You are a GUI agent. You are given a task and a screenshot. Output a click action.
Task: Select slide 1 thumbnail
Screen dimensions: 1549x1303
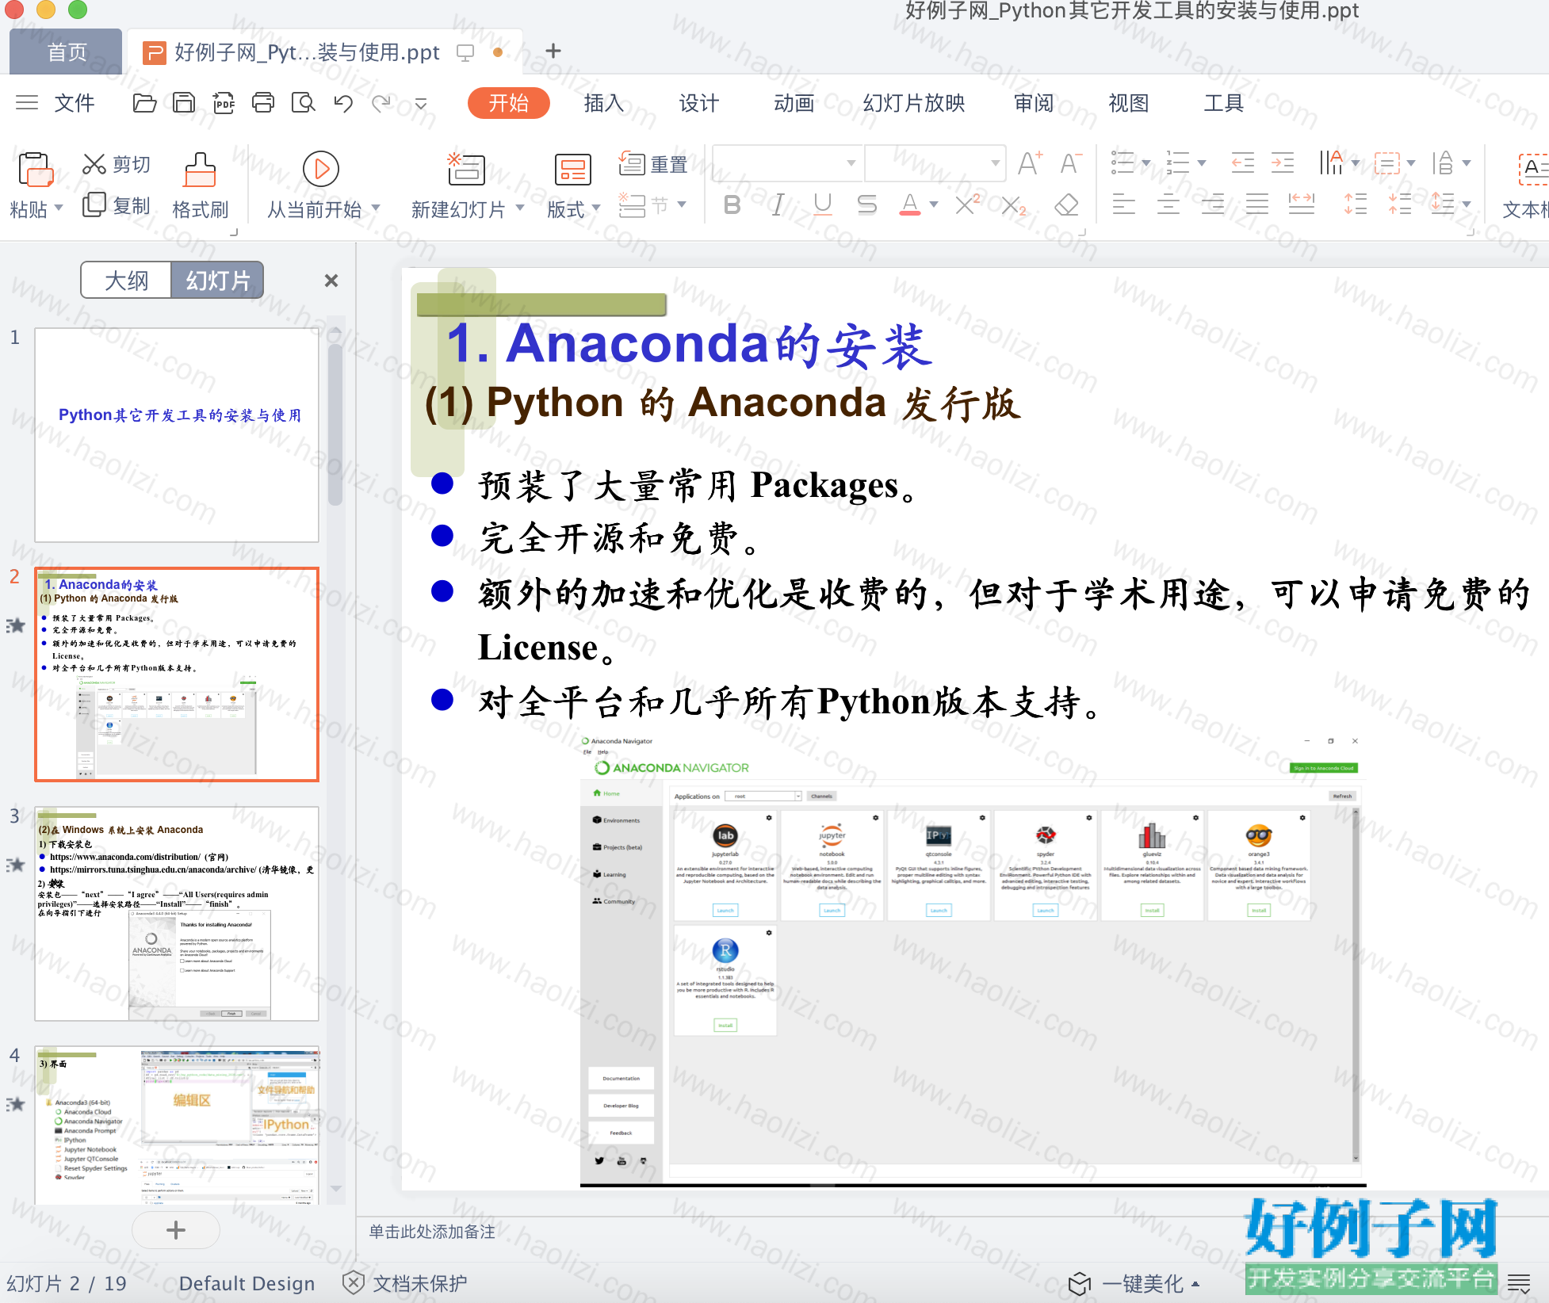click(177, 435)
